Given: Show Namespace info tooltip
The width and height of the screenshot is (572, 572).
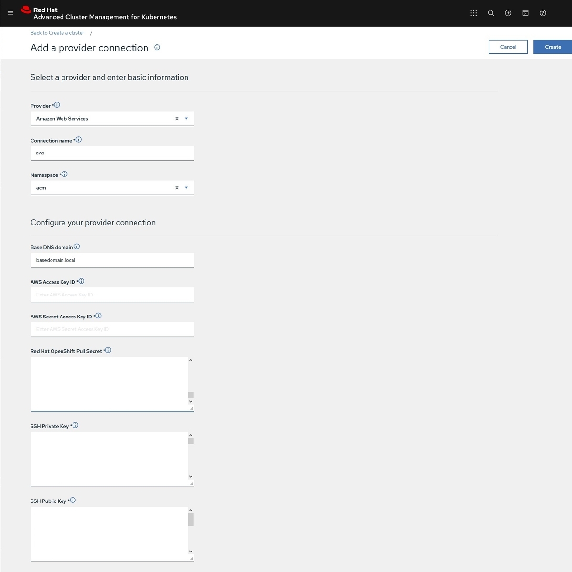Looking at the screenshot, I should click(x=64, y=174).
